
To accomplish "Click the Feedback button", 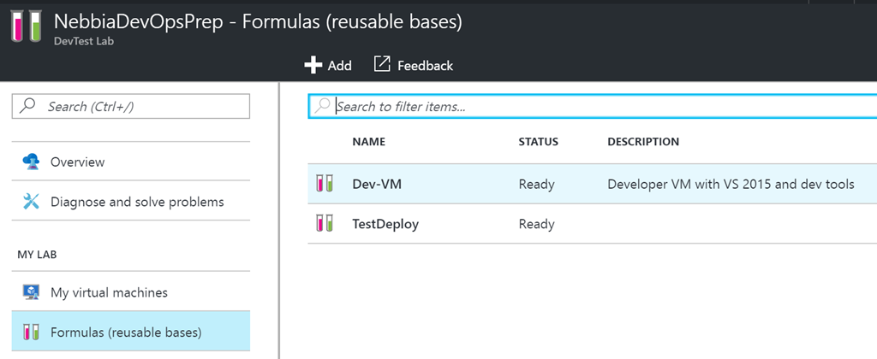I will 414,65.
